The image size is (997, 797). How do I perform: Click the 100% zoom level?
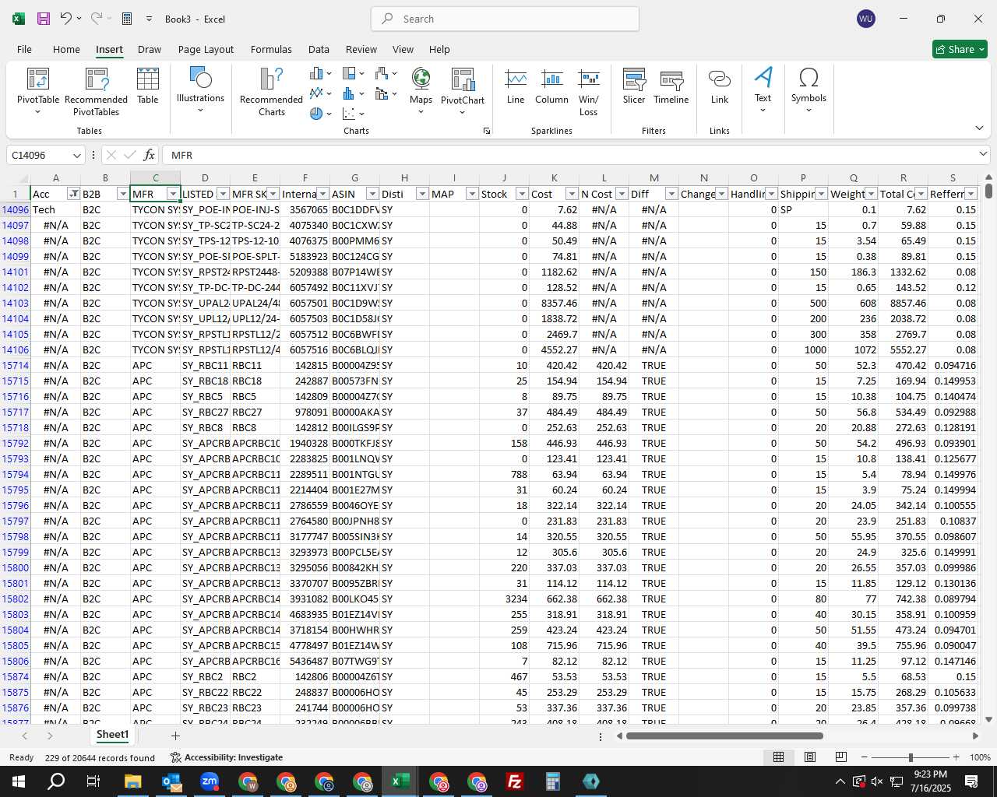[980, 757]
